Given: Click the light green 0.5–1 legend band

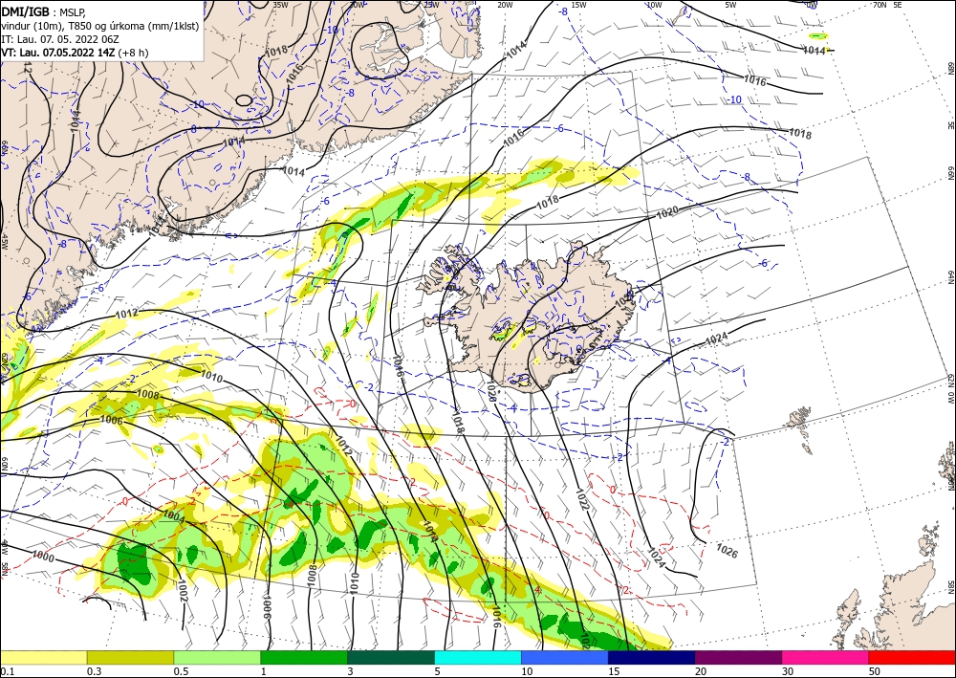Looking at the screenshot, I should click(217, 657).
